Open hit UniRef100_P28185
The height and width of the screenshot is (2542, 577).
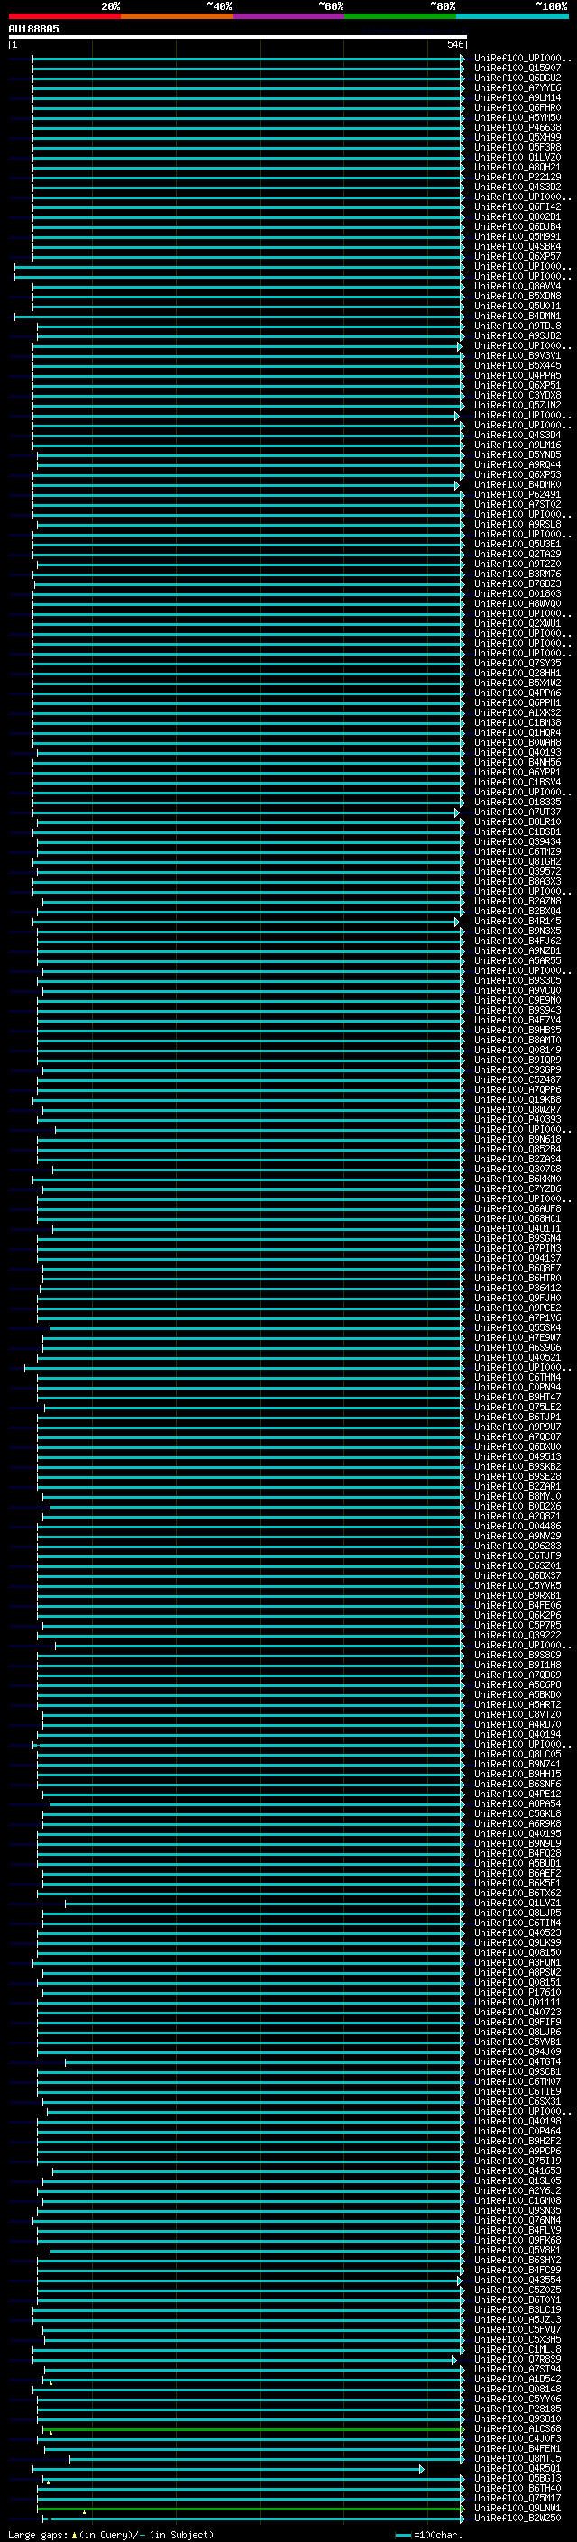tap(517, 2408)
